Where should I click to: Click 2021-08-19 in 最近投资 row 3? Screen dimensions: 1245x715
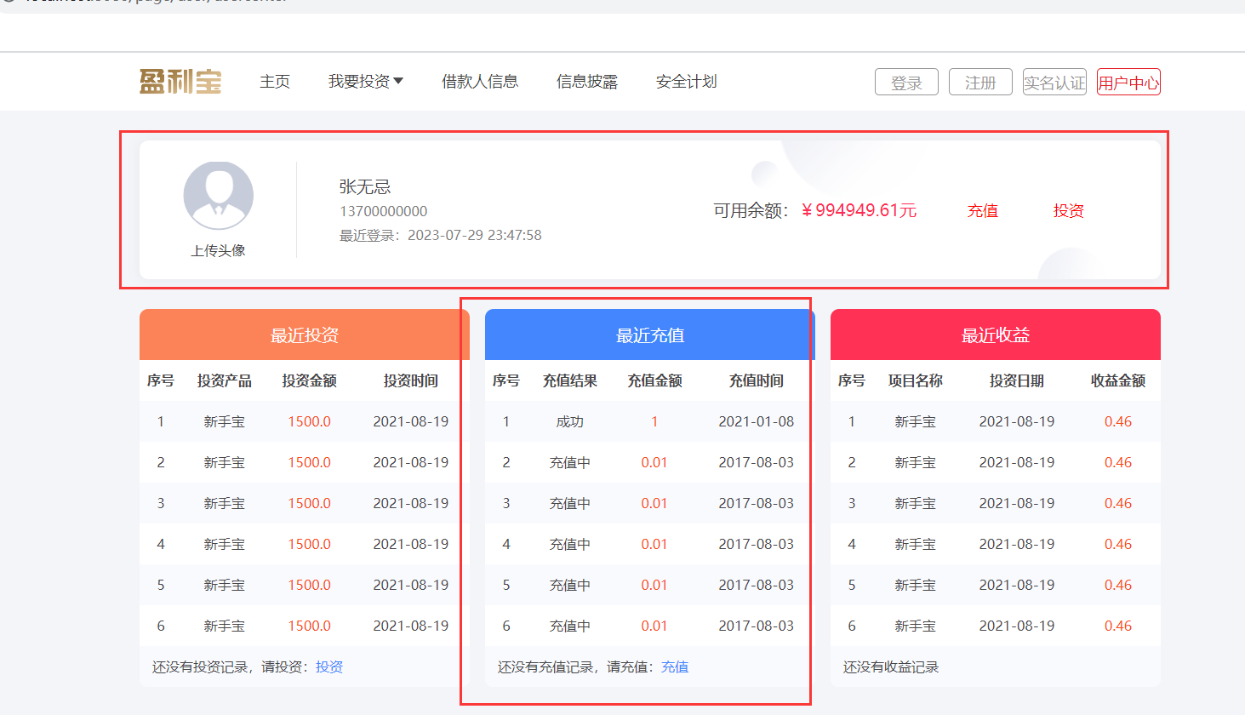click(x=411, y=504)
